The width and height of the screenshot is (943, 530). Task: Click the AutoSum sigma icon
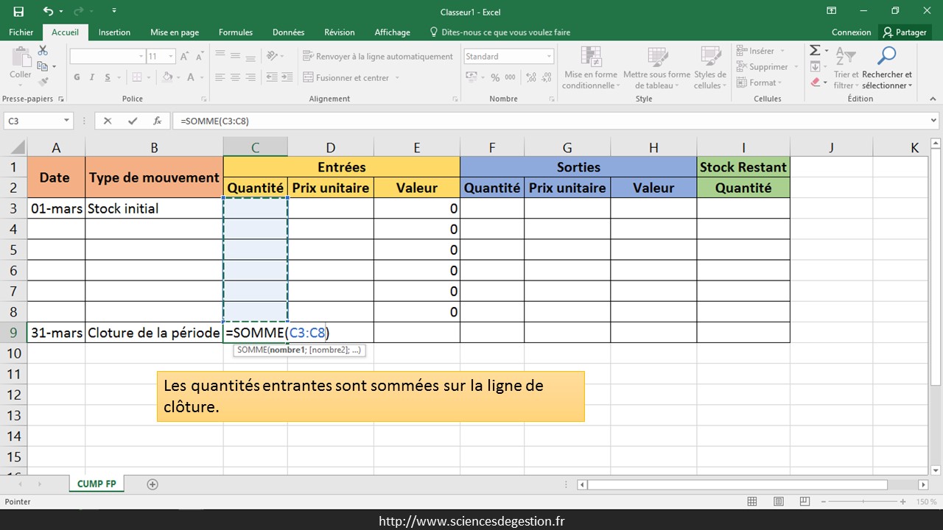coord(815,50)
